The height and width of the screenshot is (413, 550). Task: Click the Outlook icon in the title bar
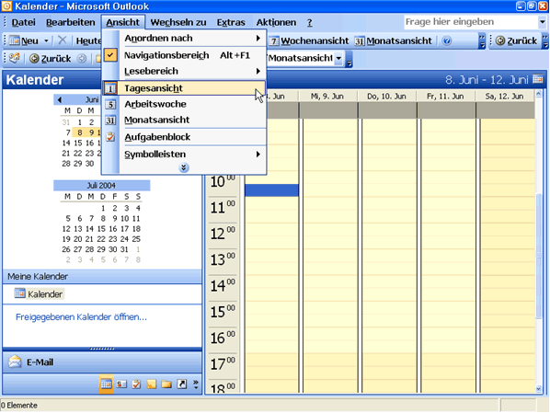(6, 6)
